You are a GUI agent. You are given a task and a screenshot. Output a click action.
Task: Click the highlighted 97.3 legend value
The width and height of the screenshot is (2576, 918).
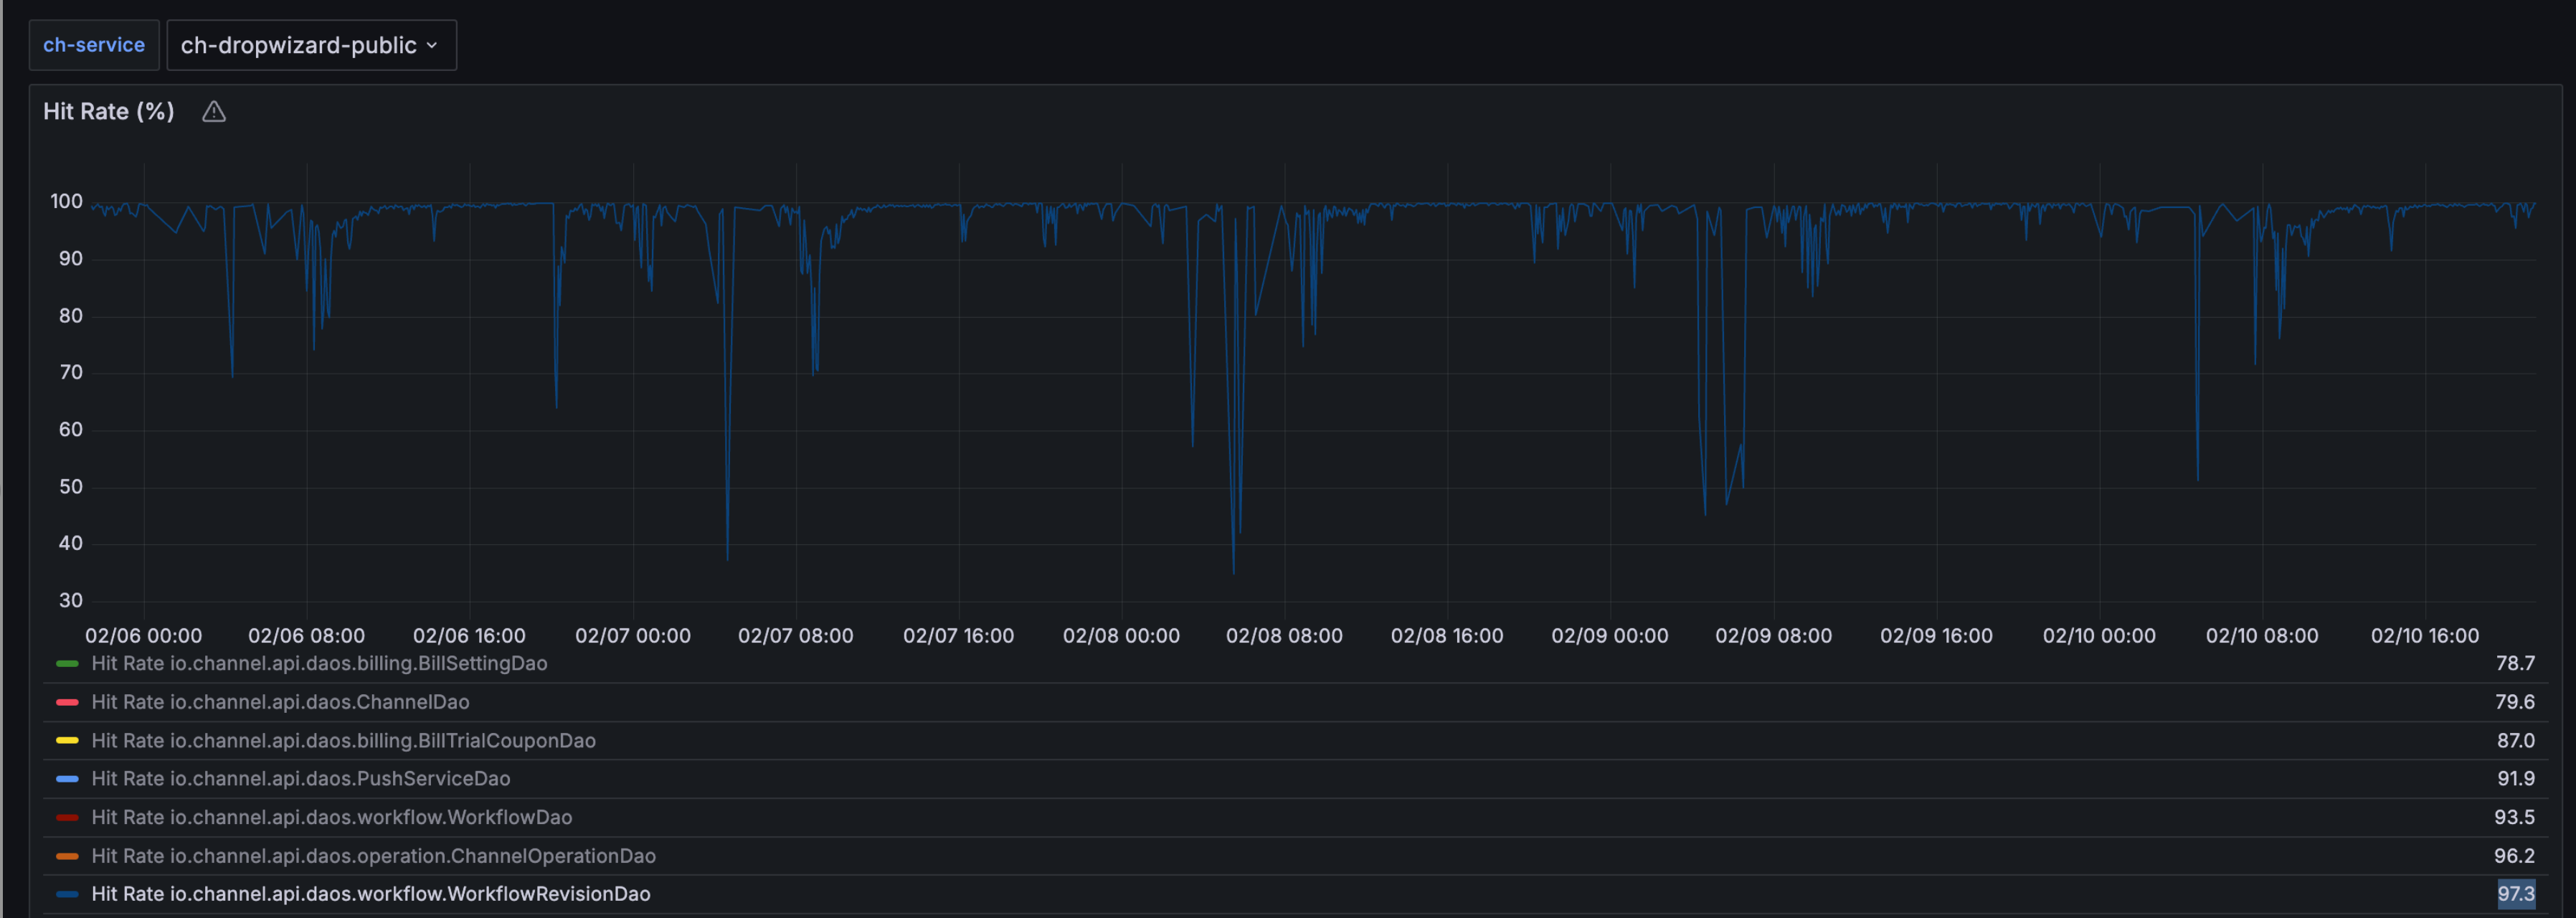tap(2515, 894)
